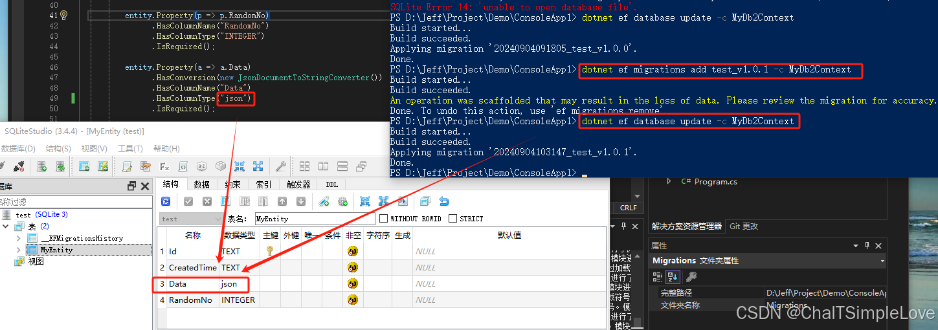The height and width of the screenshot is (330, 938).
Task: Click the name filter input field
Action: (x=76, y=202)
